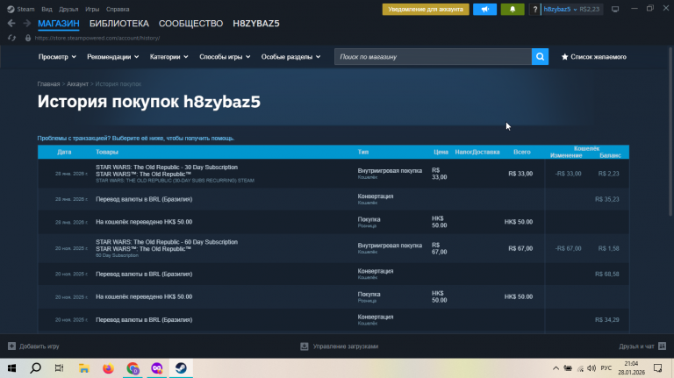Click the Windows taskbar search icon
Screen dimensions: 674x378
[x=36, y=368]
